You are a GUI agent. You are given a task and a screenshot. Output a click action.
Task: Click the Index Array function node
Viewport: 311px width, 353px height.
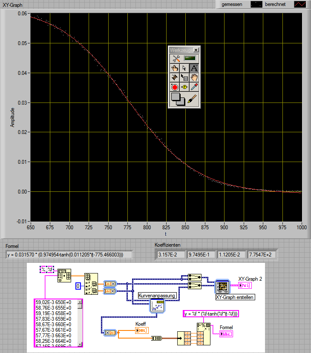[x=91, y=284]
